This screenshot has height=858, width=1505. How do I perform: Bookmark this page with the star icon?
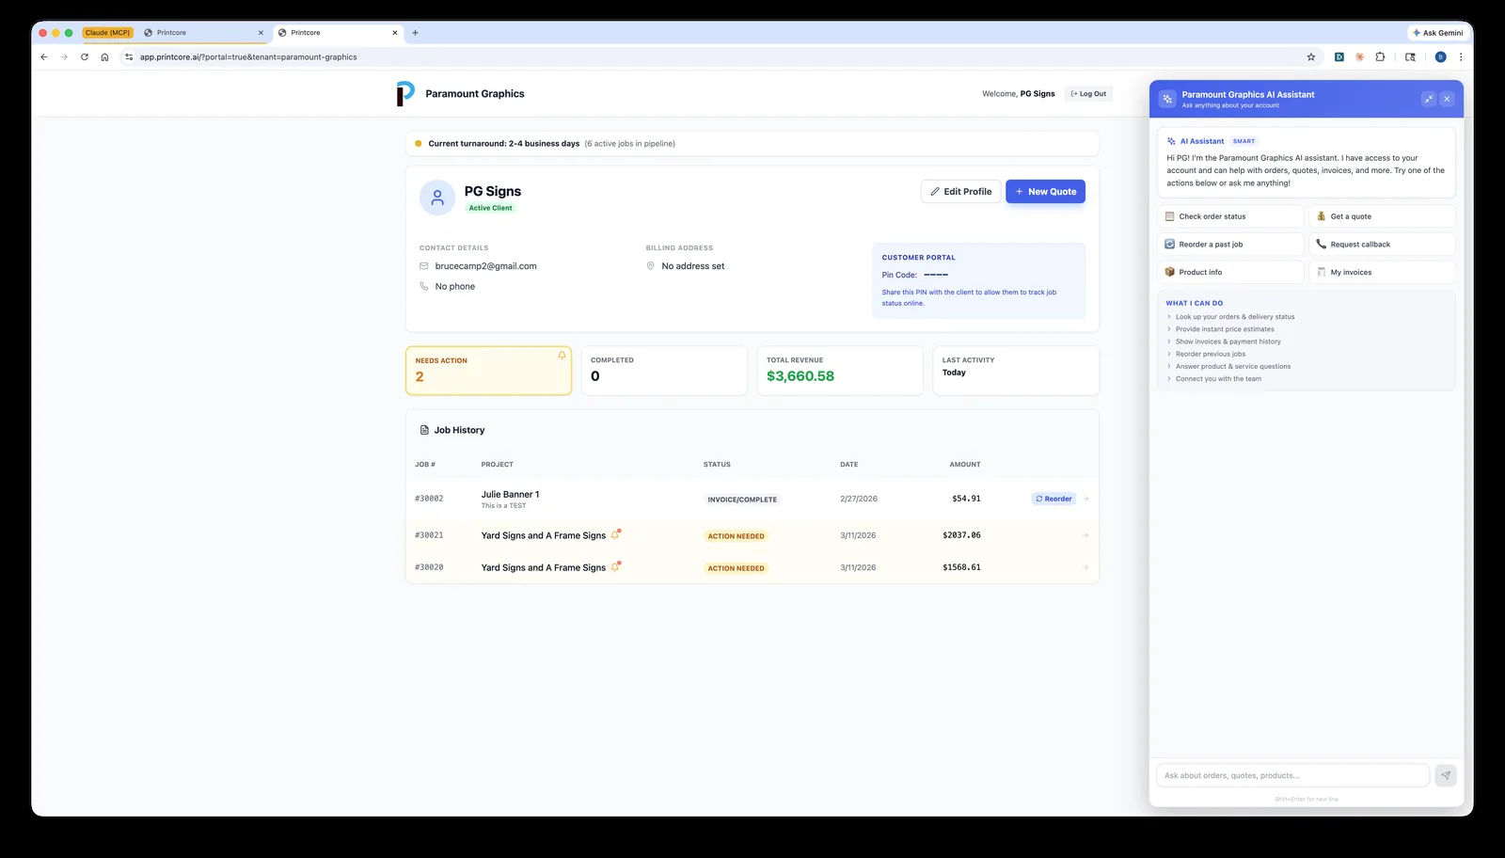(1311, 57)
